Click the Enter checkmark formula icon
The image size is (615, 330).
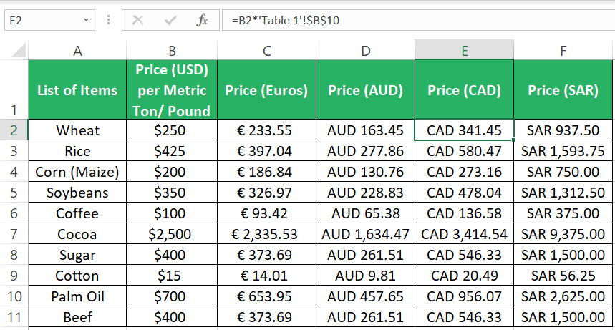click(x=170, y=20)
